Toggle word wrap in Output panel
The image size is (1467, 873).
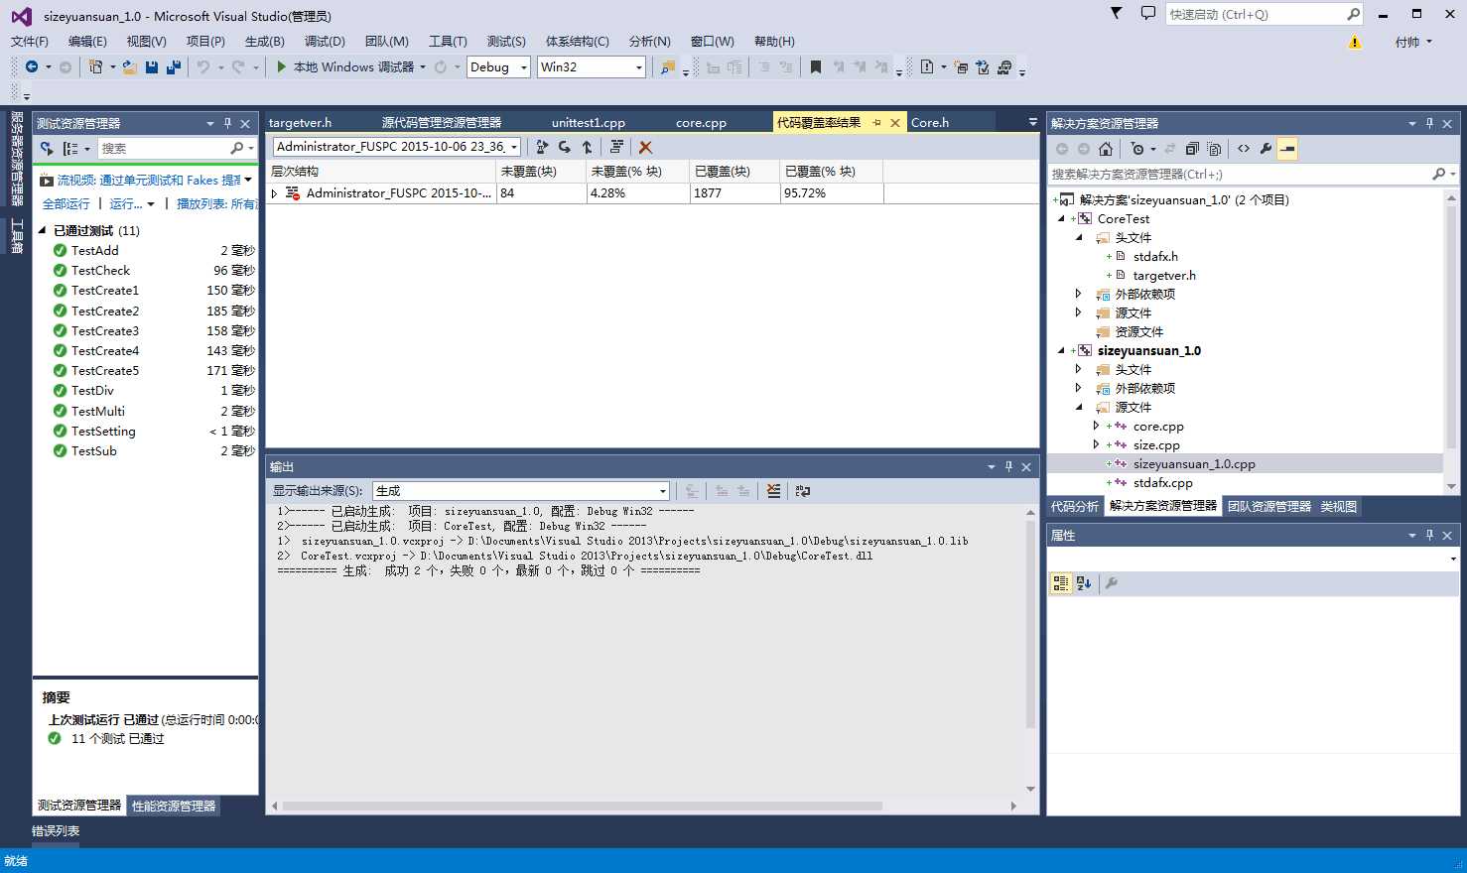point(803,491)
